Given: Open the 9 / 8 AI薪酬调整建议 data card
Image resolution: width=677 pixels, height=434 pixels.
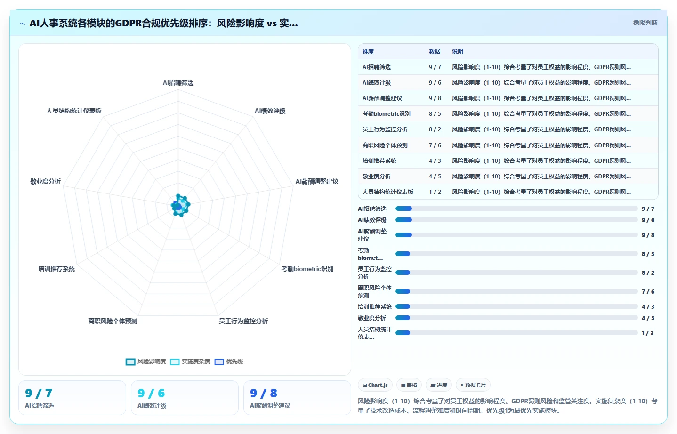Looking at the screenshot, I should pos(297,398).
